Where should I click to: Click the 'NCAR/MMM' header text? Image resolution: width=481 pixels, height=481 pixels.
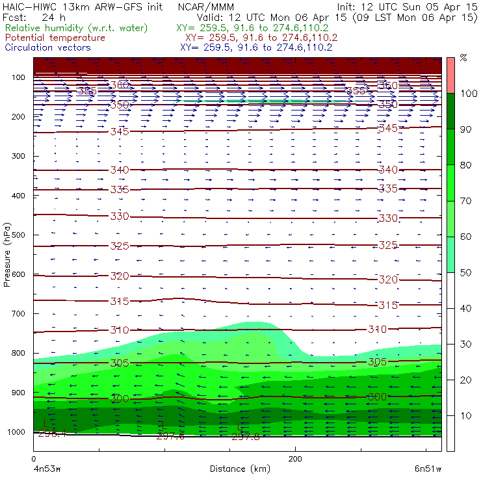(x=206, y=7)
